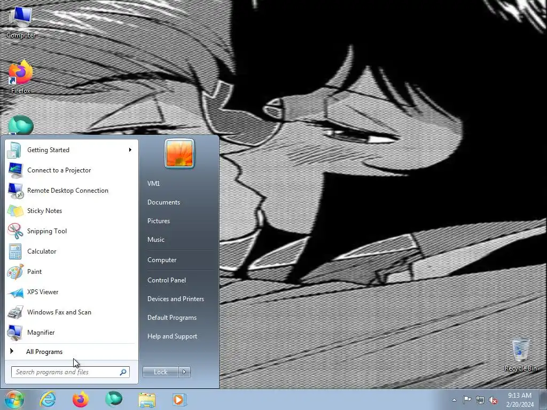Select the Remote Desktop Connection label
547x410 pixels.
point(68,191)
